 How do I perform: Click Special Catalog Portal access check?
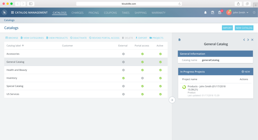click(143, 86)
